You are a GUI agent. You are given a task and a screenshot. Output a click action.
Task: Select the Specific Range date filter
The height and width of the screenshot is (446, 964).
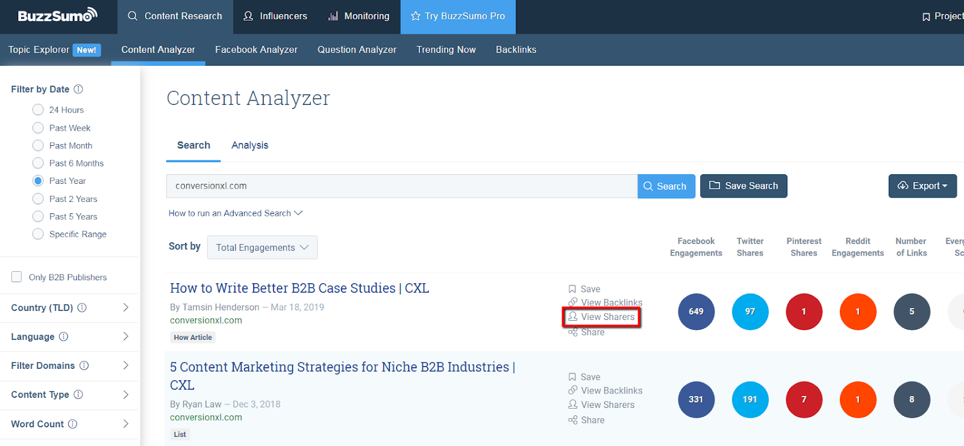point(38,234)
